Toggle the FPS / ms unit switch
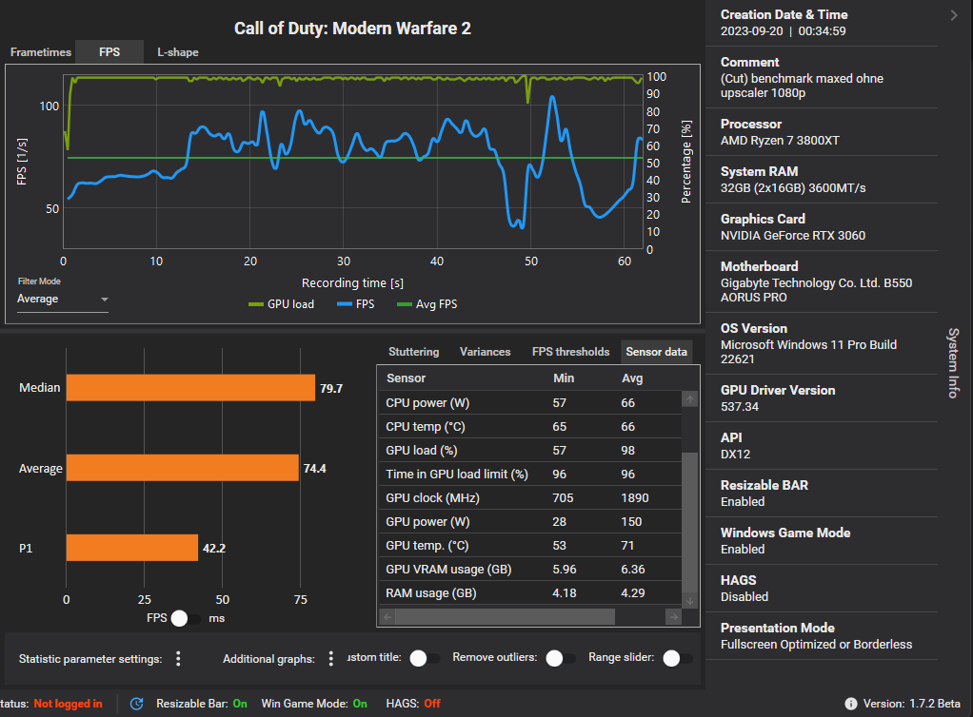 click(x=186, y=618)
